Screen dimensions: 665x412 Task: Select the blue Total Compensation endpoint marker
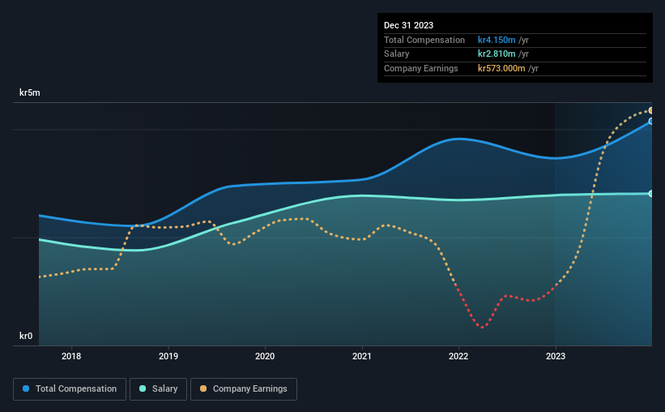[x=650, y=122]
